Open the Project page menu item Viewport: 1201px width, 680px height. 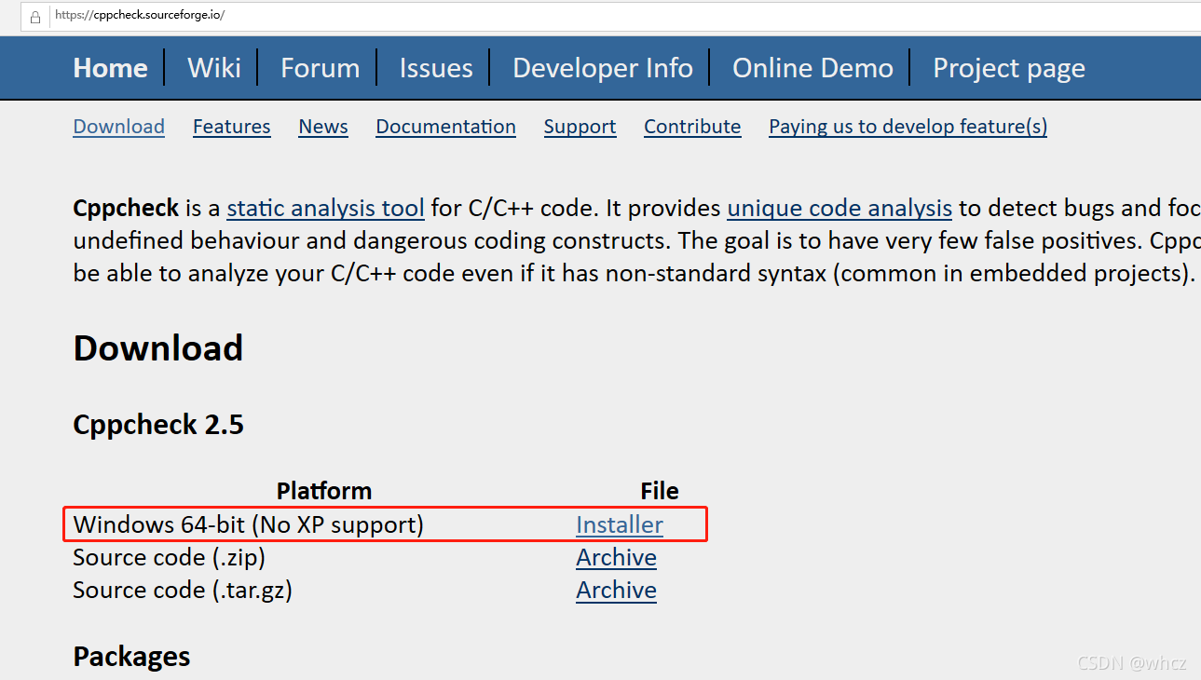point(1009,68)
